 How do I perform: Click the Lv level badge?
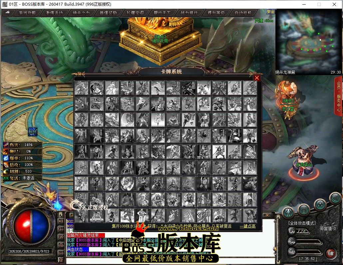pyautogui.click(x=292, y=231)
